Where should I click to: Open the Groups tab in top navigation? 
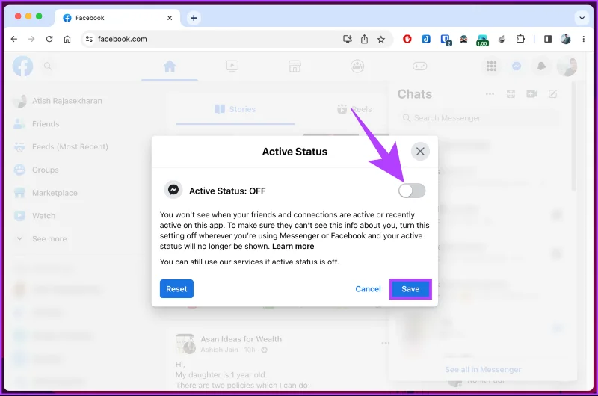357,66
